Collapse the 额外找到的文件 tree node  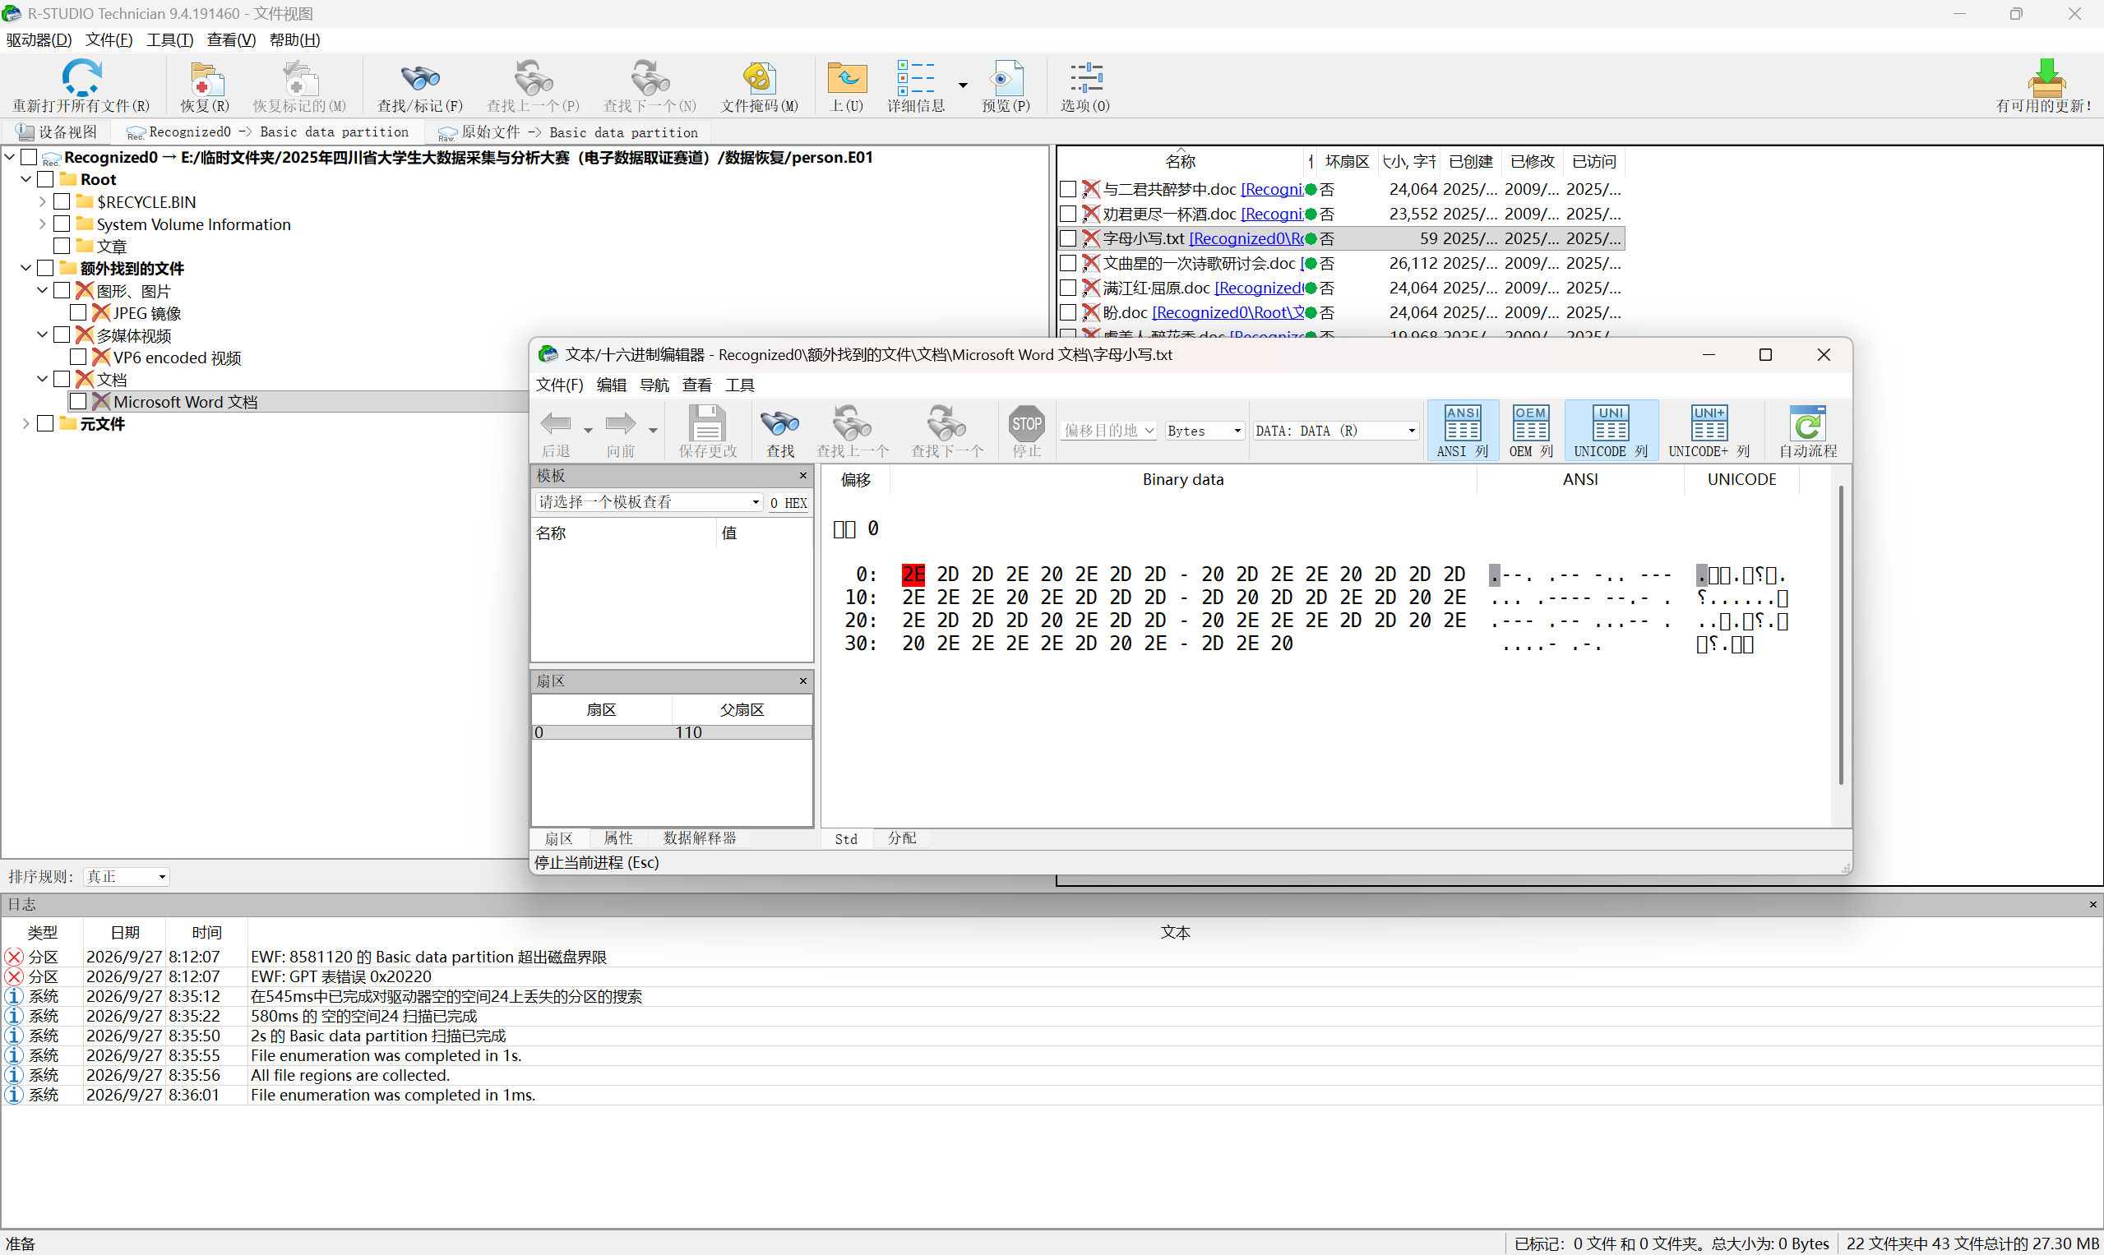(25, 268)
